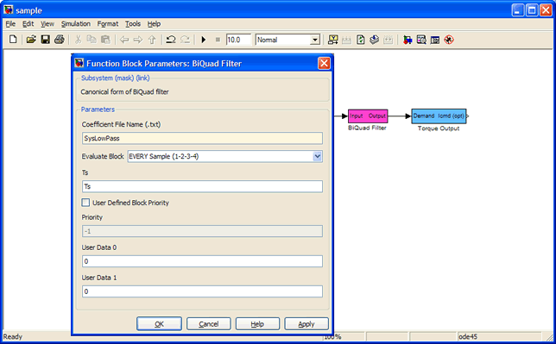The width and height of the screenshot is (556, 344).
Task: Click the refresh document icon in toolbar
Action: pos(360,40)
